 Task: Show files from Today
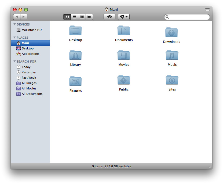pos(30,67)
